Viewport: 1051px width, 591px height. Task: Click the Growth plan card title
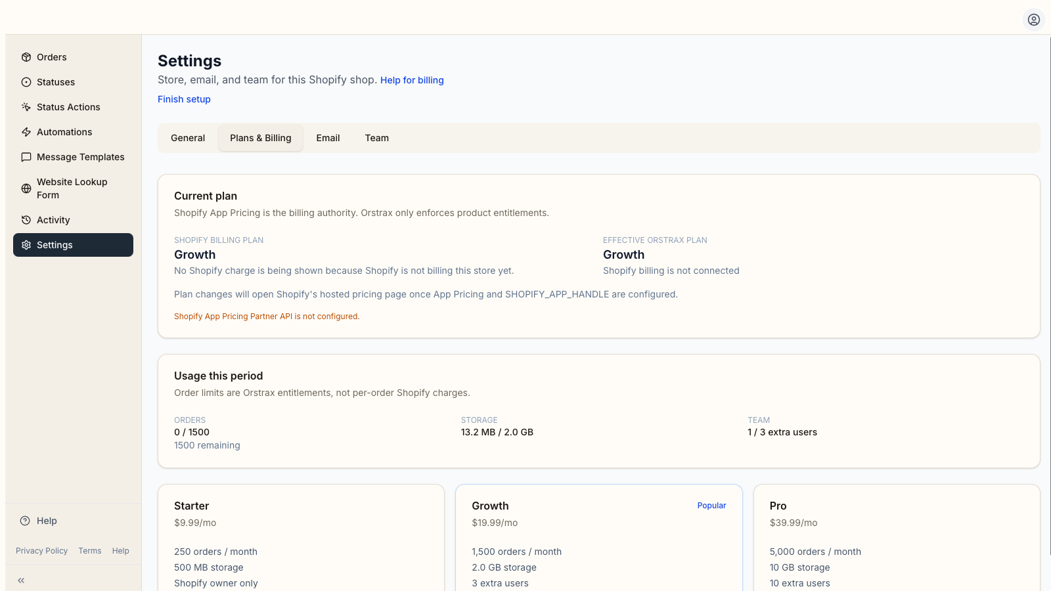(490, 506)
